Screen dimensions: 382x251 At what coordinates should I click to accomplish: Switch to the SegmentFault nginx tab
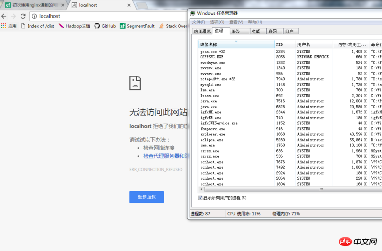tap(33, 5)
